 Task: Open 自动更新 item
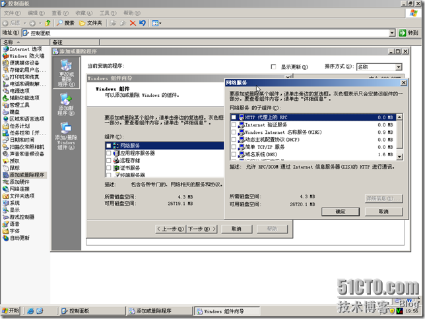[x=16, y=238]
